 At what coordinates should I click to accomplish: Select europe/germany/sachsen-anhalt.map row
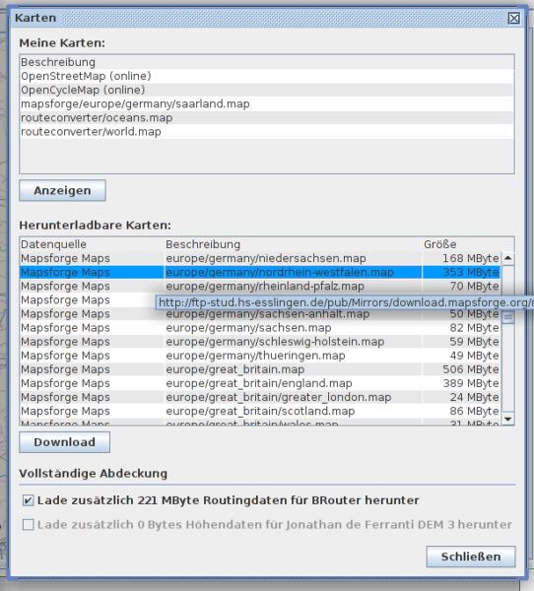coord(260,314)
